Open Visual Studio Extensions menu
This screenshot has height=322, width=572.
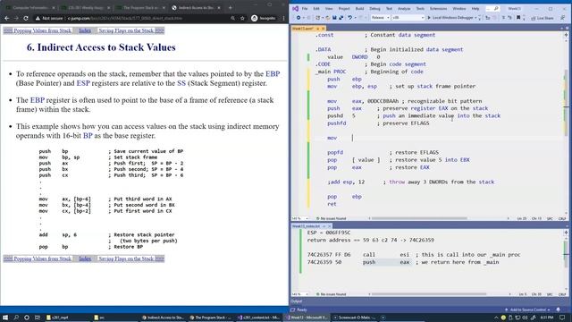pos(438,8)
